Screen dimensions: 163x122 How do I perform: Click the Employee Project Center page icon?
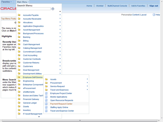46,93
